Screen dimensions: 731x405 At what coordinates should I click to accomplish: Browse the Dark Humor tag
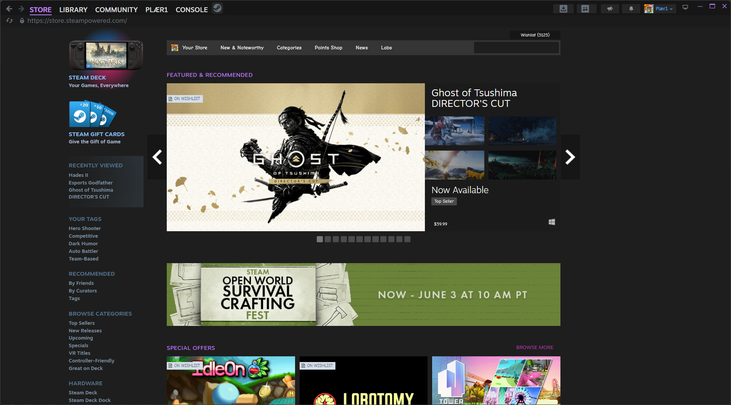pyautogui.click(x=83, y=244)
